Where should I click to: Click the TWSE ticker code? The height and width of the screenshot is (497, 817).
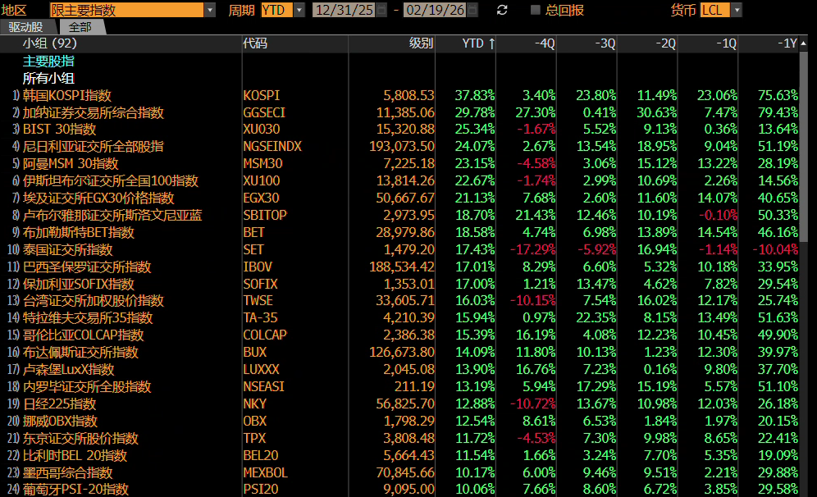(x=258, y=301)
